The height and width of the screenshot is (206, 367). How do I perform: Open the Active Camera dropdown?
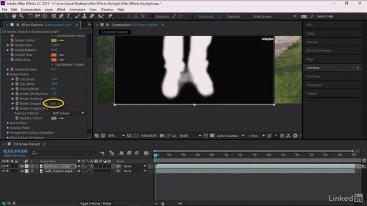click(231, 136)
